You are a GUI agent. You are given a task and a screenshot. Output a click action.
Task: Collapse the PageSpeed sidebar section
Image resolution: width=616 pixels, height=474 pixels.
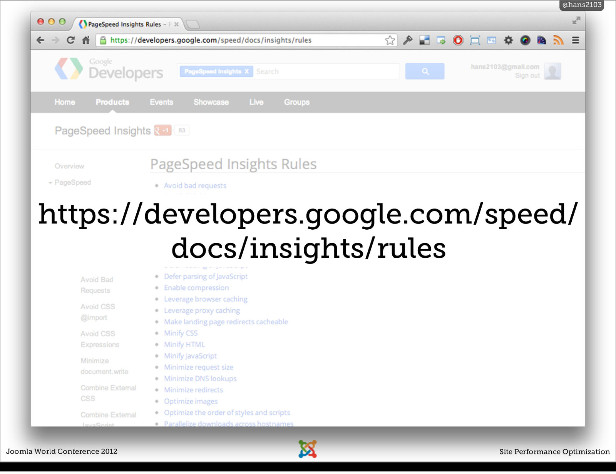(x=50, y=183)
